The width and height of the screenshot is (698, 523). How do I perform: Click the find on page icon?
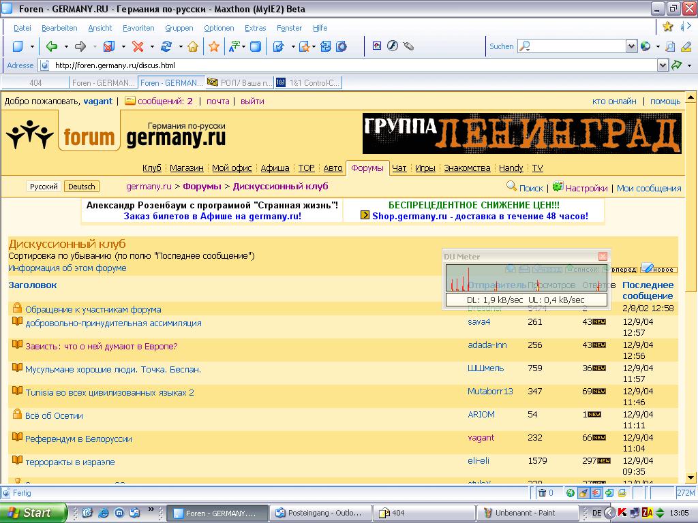point(670,46)
